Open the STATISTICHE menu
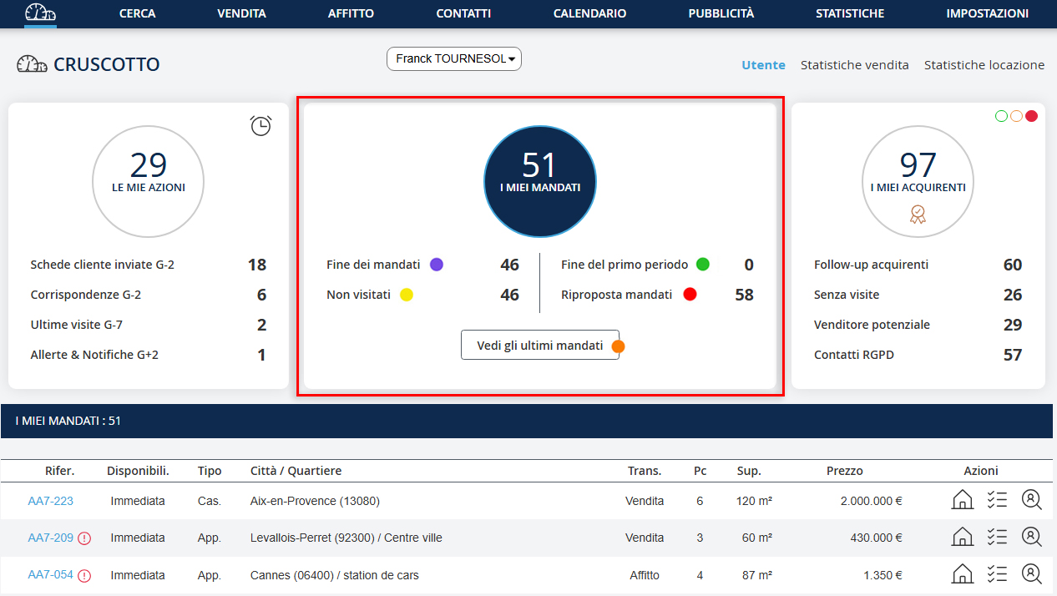This screenshot has width=1057, height=596. pos(850,13)
